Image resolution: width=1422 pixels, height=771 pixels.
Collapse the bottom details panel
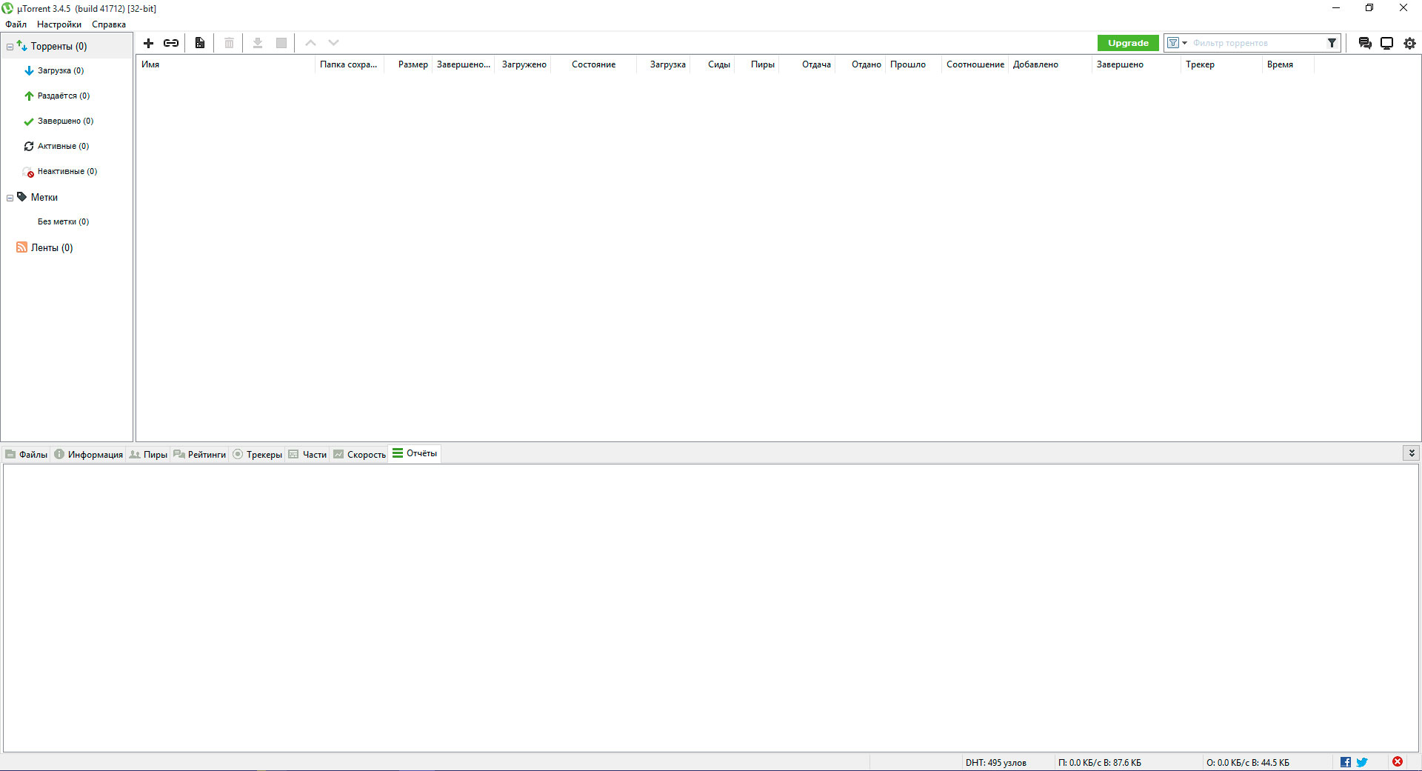1411,453
